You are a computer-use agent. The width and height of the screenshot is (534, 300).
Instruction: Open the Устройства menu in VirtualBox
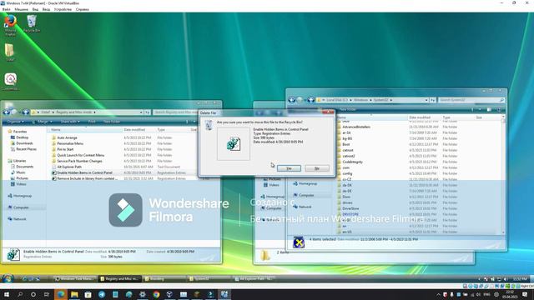click(63, 9)
